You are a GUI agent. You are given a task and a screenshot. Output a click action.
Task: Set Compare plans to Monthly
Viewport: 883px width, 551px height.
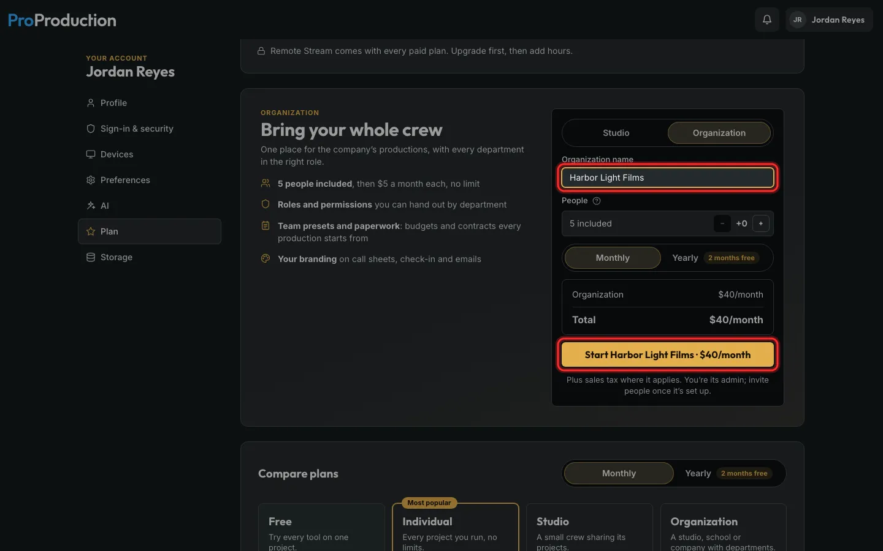coord(619,473)
